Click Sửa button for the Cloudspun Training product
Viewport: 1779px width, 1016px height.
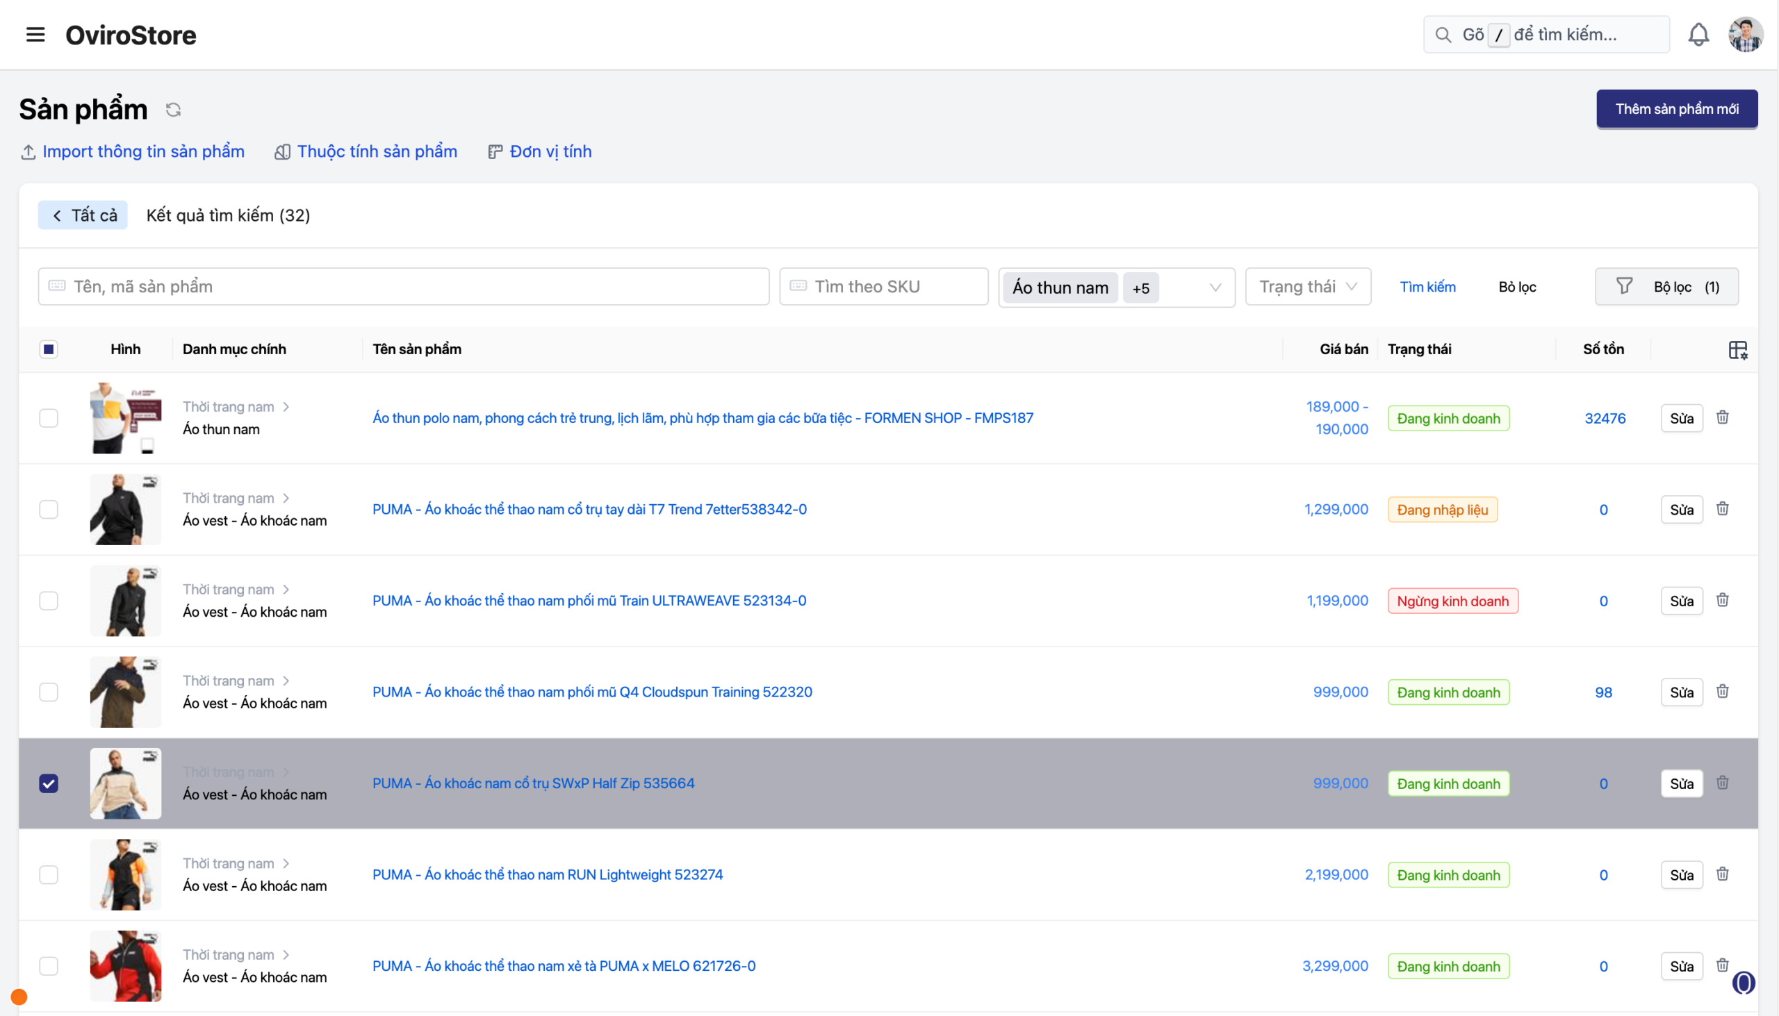[1681, 692]
